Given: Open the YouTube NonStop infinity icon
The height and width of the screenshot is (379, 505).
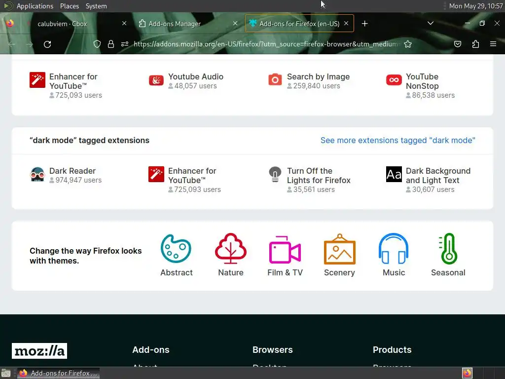Looking at the screenshot, I should [x=394, y=80].
